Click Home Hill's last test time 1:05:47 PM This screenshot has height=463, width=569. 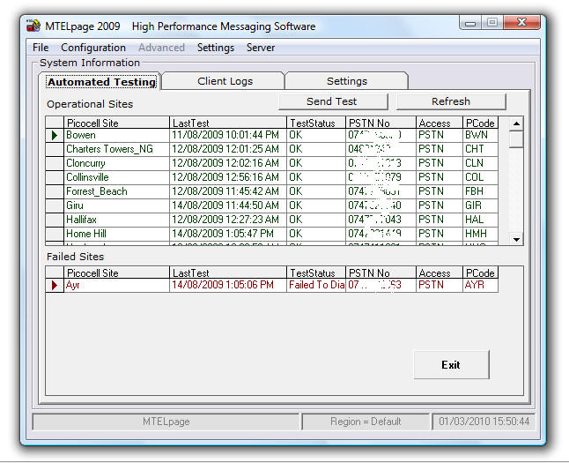pos(228,235)
